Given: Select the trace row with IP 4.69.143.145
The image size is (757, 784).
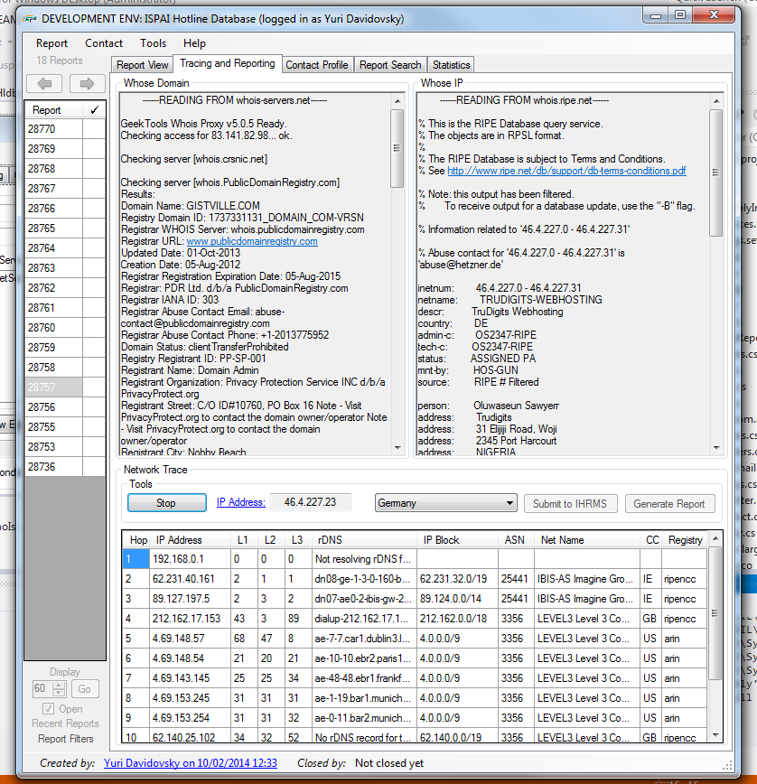Looking at the screenshot, I should pos(415,678).
